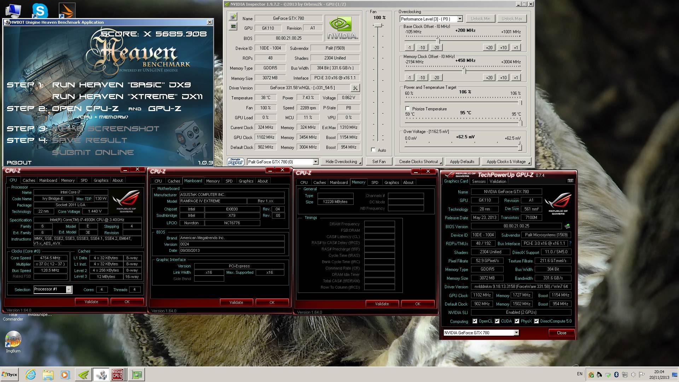Click the network tray icon

(625, 374)
